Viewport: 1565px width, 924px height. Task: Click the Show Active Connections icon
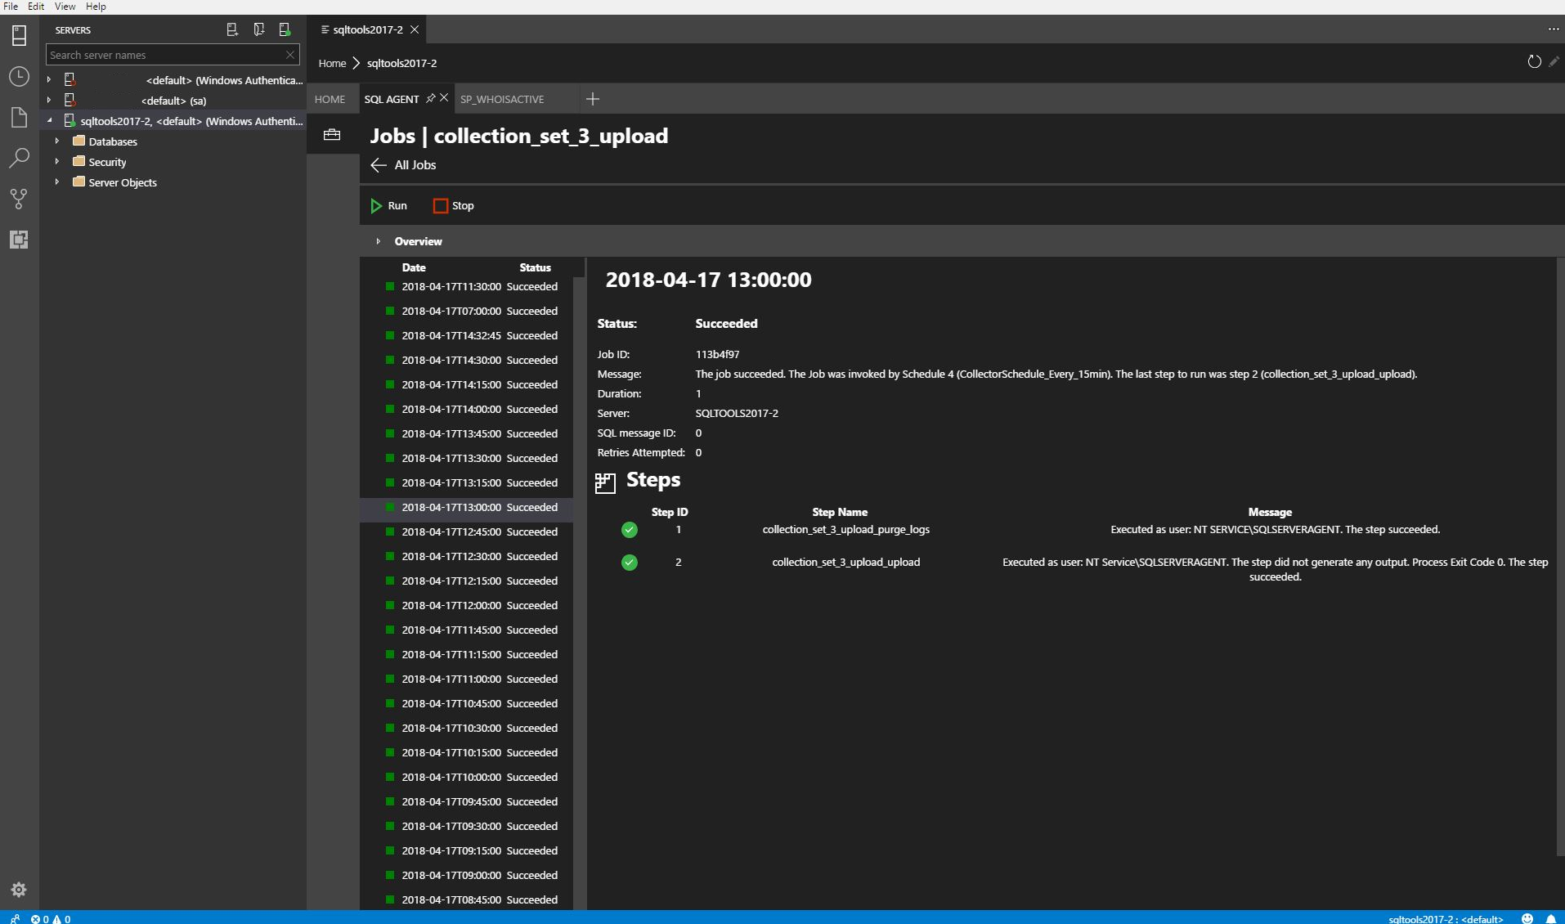[x=285, y=30]
